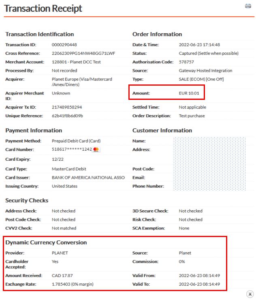The height and width of the screenshot is (300, 256).
Task: Click the Customer Information heading
Action: (162, 130)
